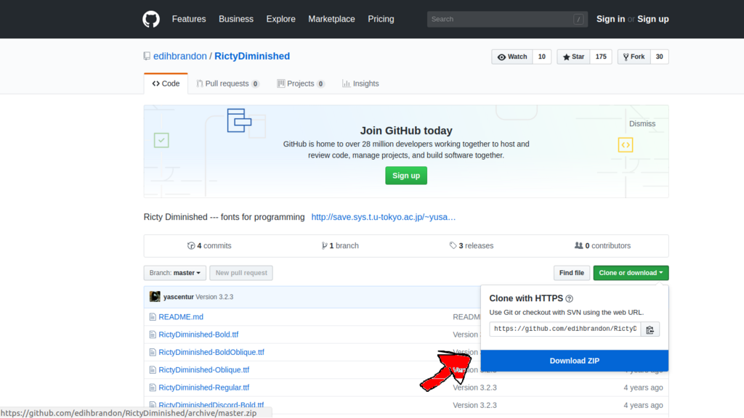Screen dimensions: 744x418
Task: Open Business in the top navigation
Action: [x=236, y=19]
